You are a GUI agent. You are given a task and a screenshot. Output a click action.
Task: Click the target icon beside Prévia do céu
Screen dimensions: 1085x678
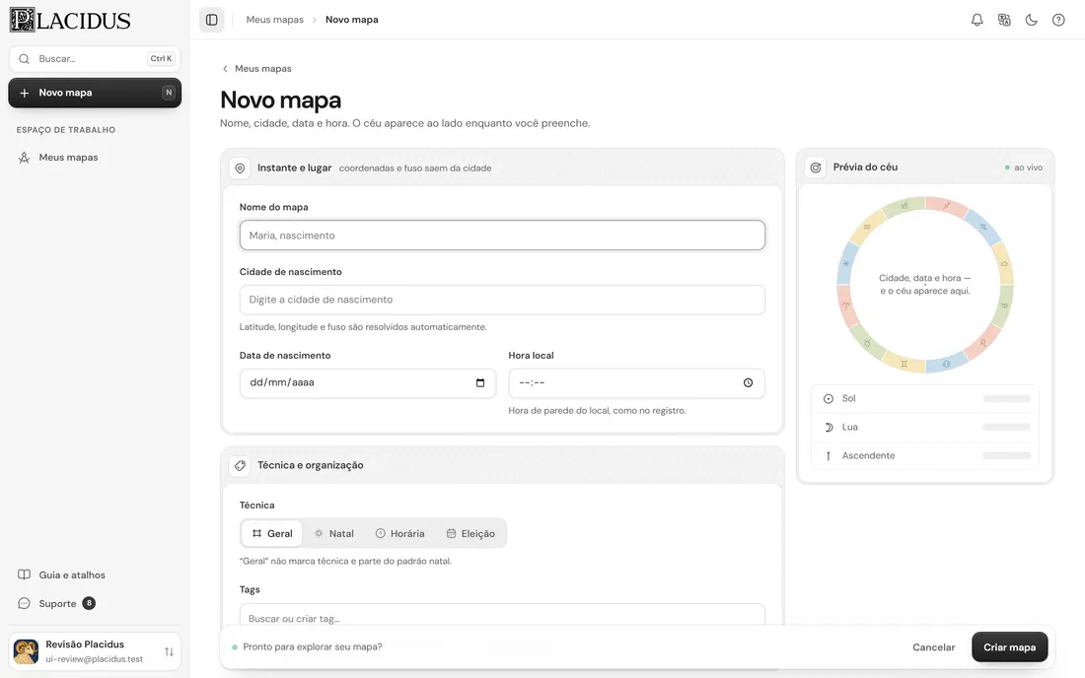(816, 168)
